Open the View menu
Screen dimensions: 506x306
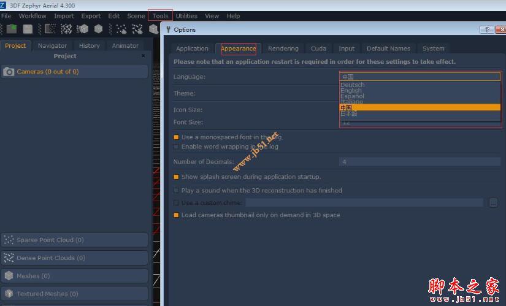coord(212,16)
